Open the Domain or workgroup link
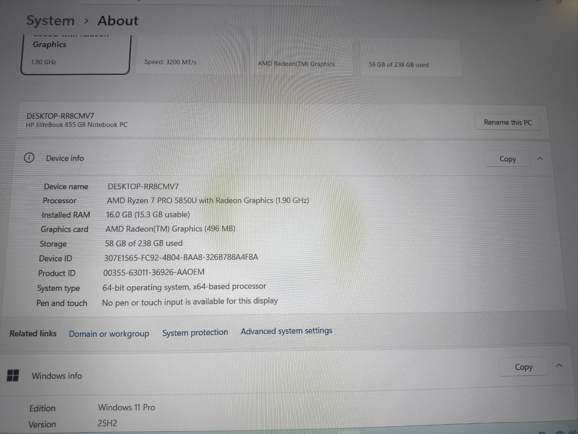578x434 pixels. coord(109,334)
